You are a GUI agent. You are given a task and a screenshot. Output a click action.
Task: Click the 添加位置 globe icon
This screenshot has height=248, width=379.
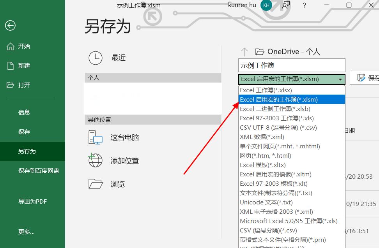[x=95, y=160]
